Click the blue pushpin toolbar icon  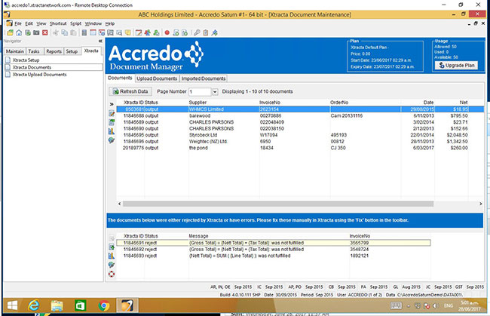[x=214, y=32]
